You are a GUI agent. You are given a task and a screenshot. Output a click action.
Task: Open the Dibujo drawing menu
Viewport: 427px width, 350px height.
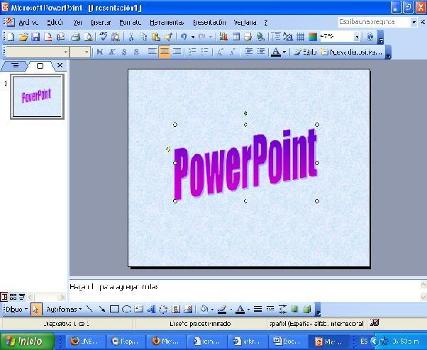pos(16,309)
